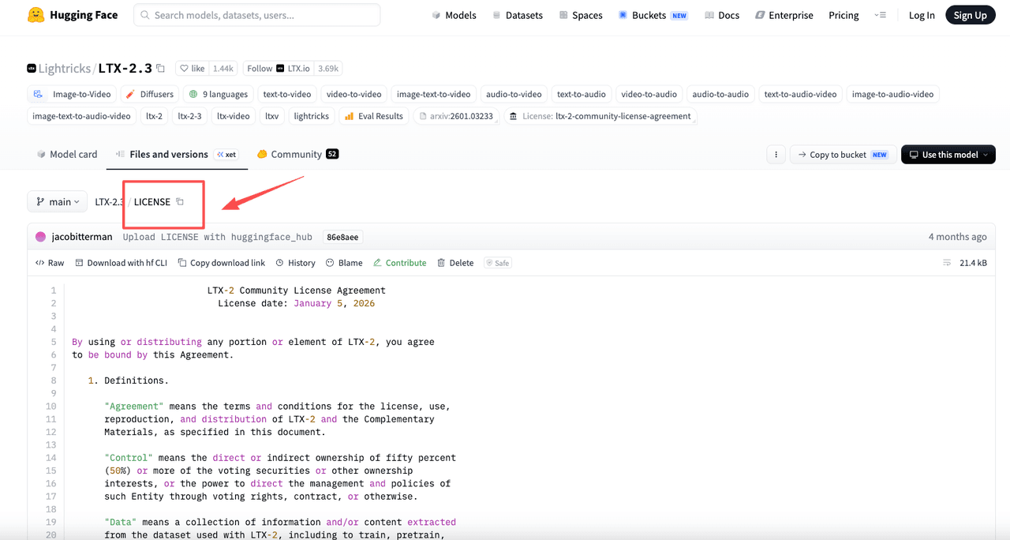Click Download with hf CLI
Image resolution: width=1010 pixels, height=540 pixels.
coord(121,263)
